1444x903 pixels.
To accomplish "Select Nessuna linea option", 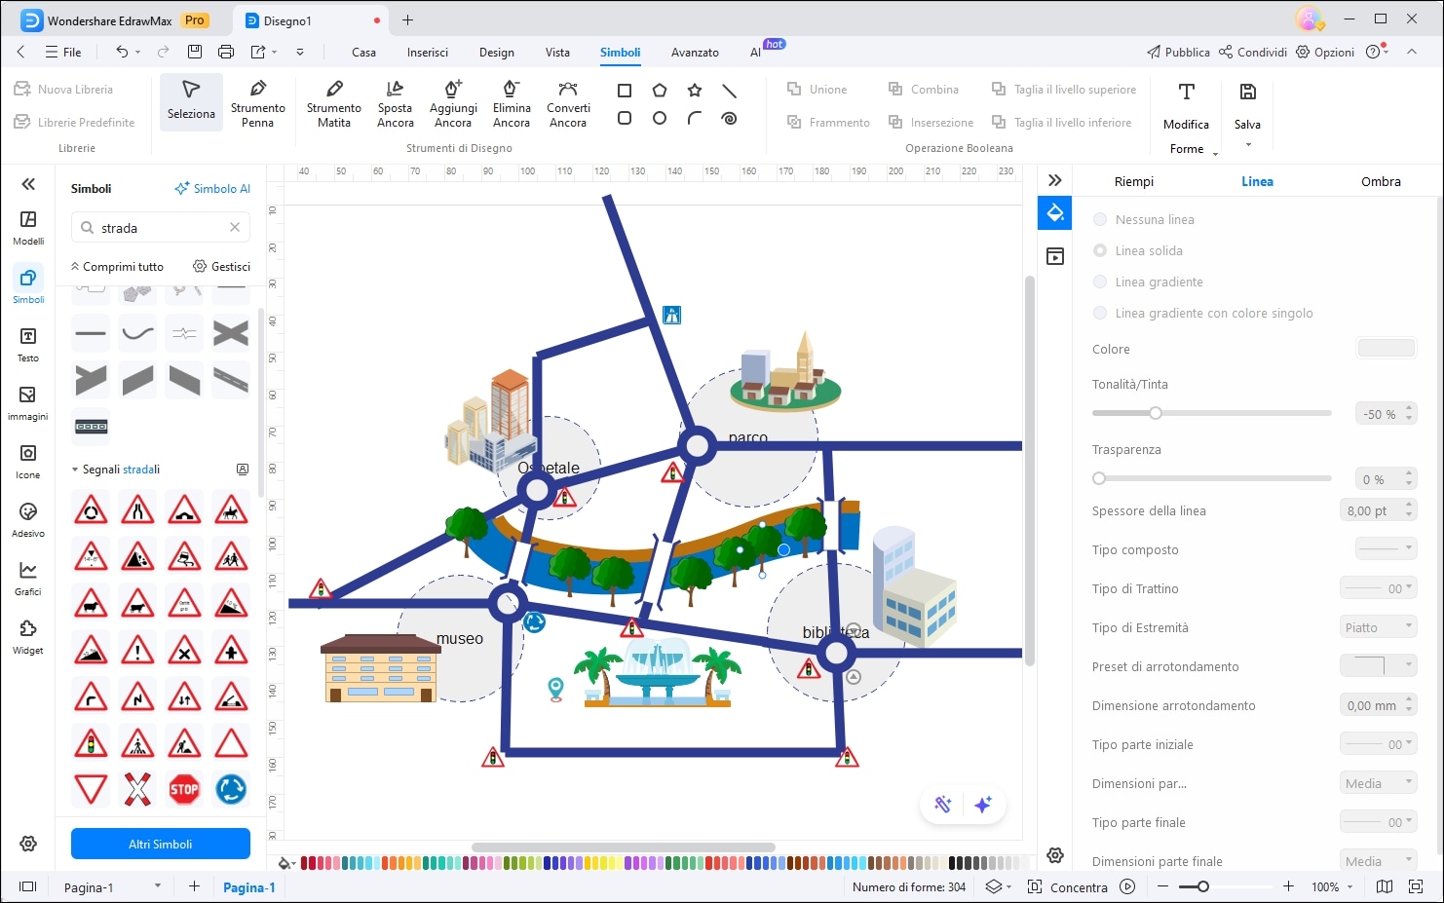I will point(1144,219).
